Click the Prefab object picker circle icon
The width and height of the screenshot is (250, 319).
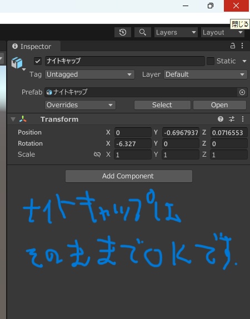[x=242, y=92]
